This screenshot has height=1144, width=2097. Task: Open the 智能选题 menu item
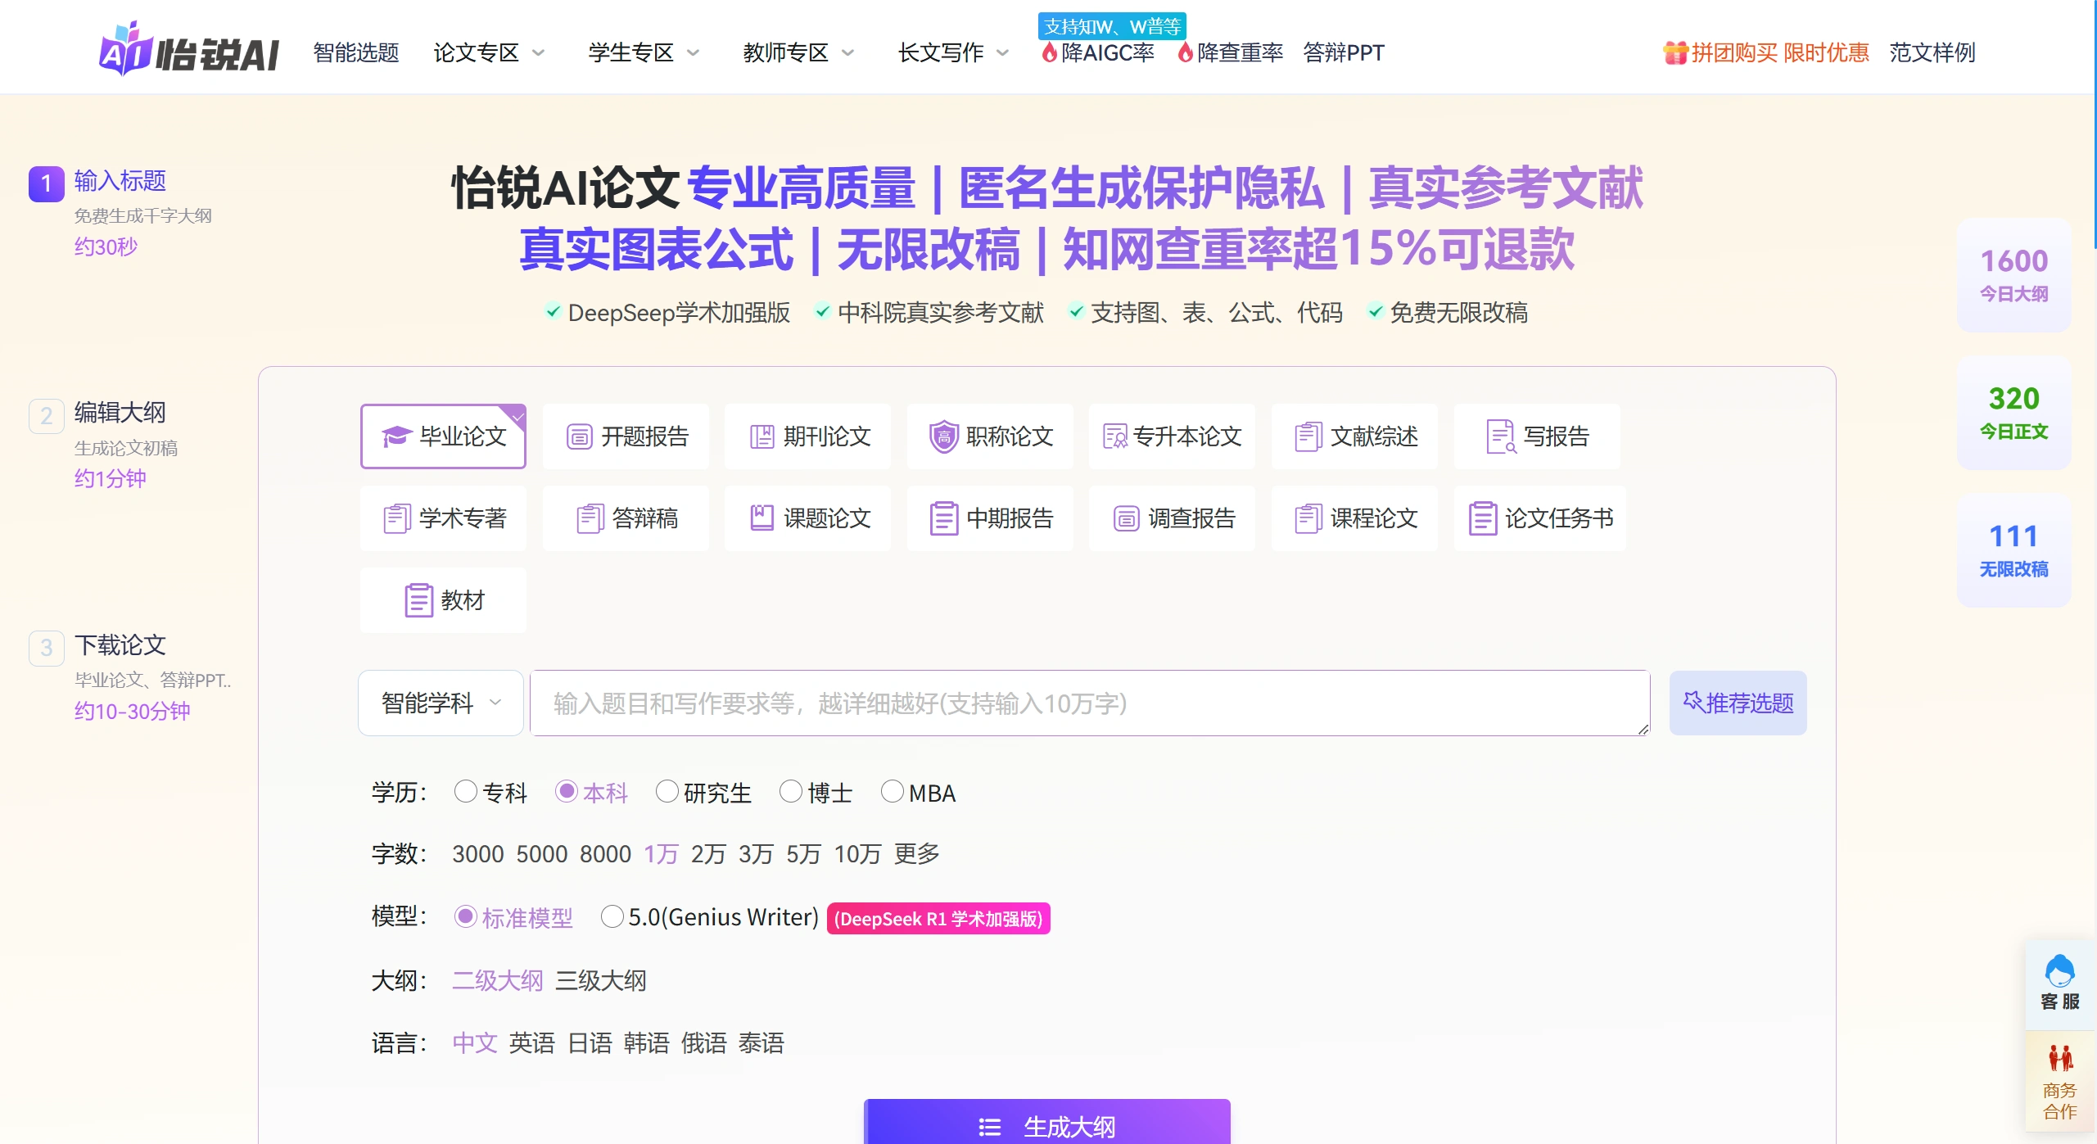click(355, 52)
